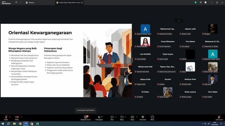Image resolution: width=225 pixels, height=126 pixels.
Task: Expand the dropdown next to meeting info
Action: click(x=20, y=2)
